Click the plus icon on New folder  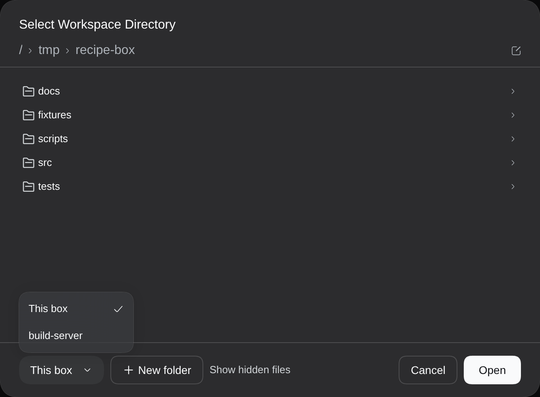click(x=128, y=370)
